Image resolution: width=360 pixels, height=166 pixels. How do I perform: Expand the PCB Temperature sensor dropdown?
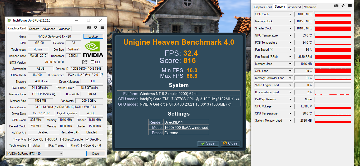click(290, 43)
